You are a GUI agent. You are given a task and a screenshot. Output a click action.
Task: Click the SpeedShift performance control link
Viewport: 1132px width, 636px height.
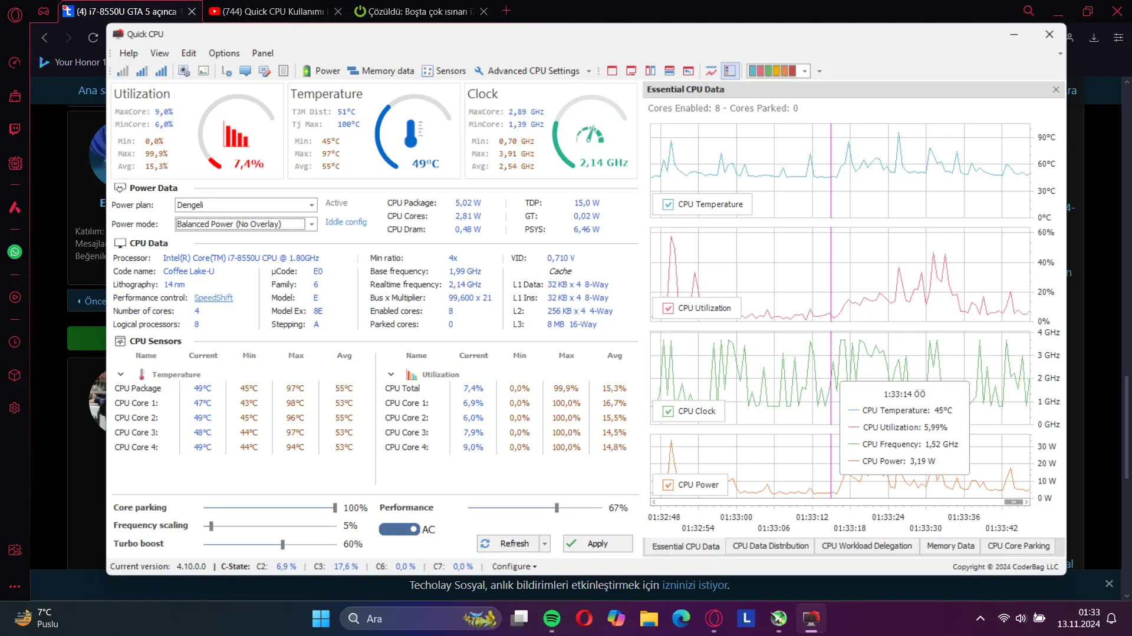click(213, 298)
